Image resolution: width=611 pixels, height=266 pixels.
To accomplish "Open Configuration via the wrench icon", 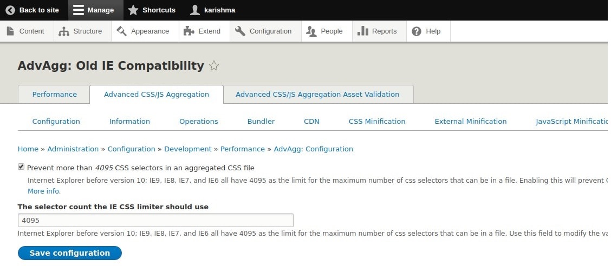I will point(240,31).
